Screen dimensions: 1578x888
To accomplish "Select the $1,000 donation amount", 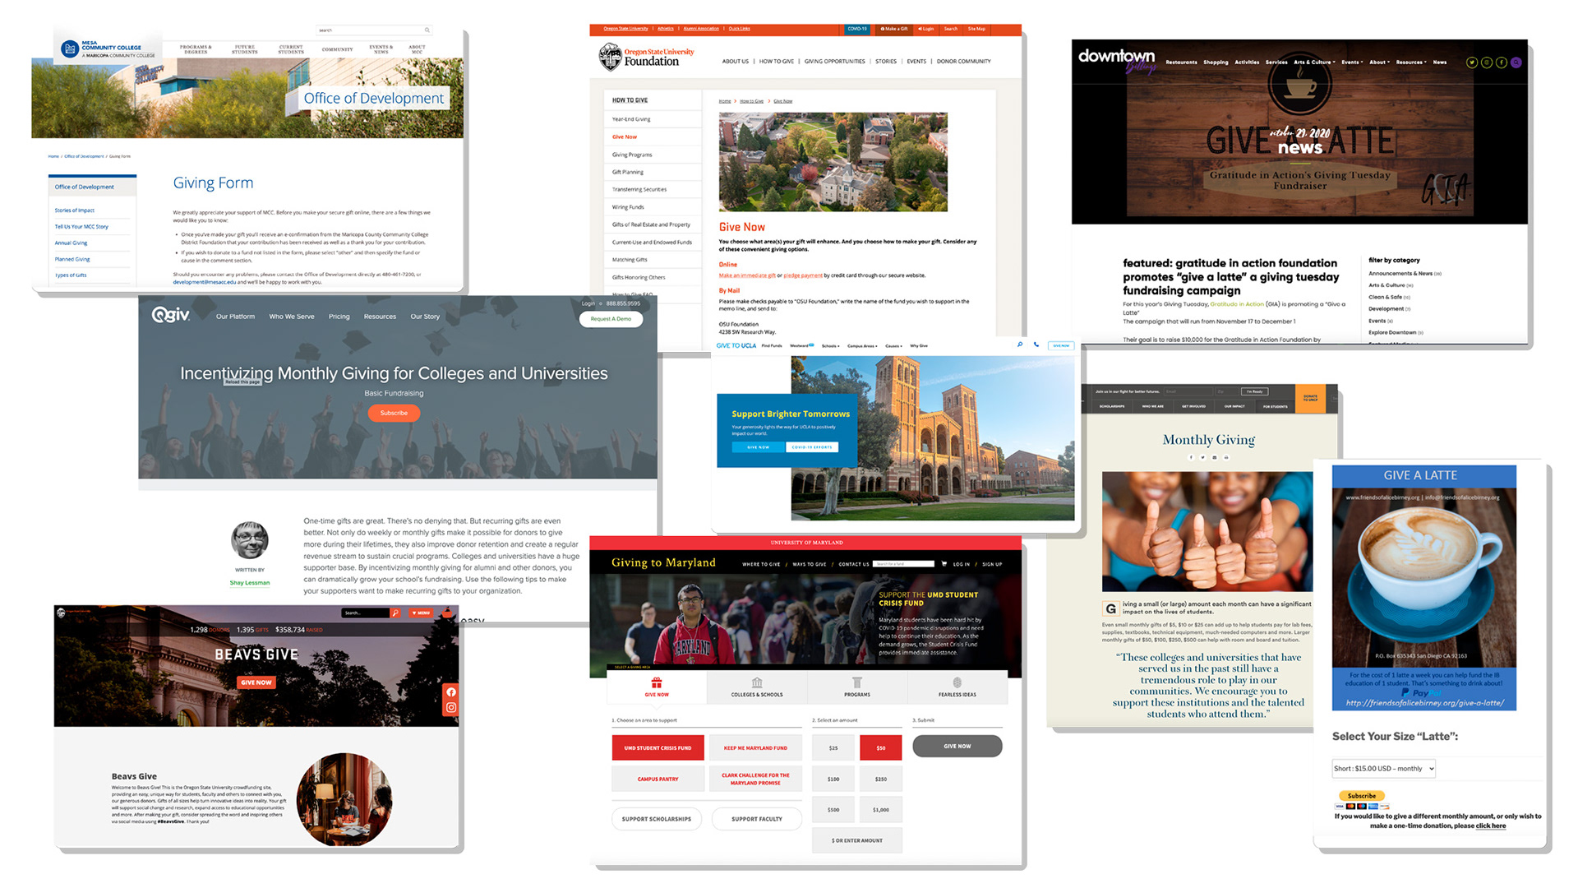I will [x=881, y=810].
